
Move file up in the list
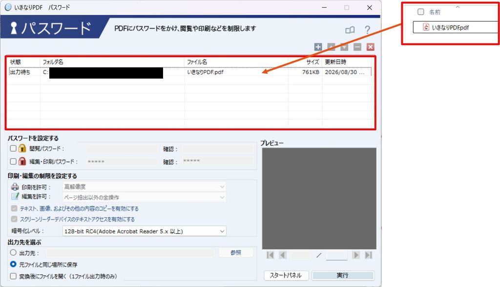click(x=331, y=47)
